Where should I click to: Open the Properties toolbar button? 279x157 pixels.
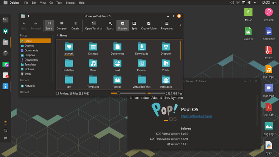coord(167,26)
